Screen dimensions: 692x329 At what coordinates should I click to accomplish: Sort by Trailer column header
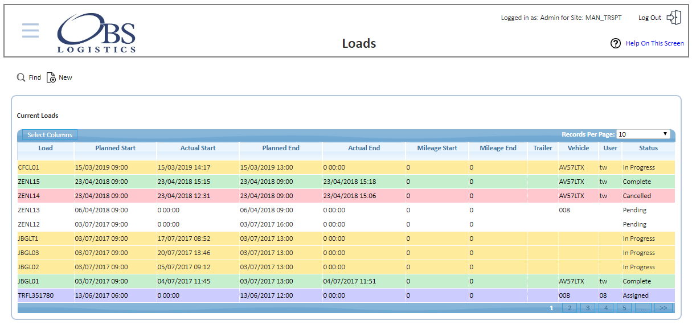[x=543, y=148]
